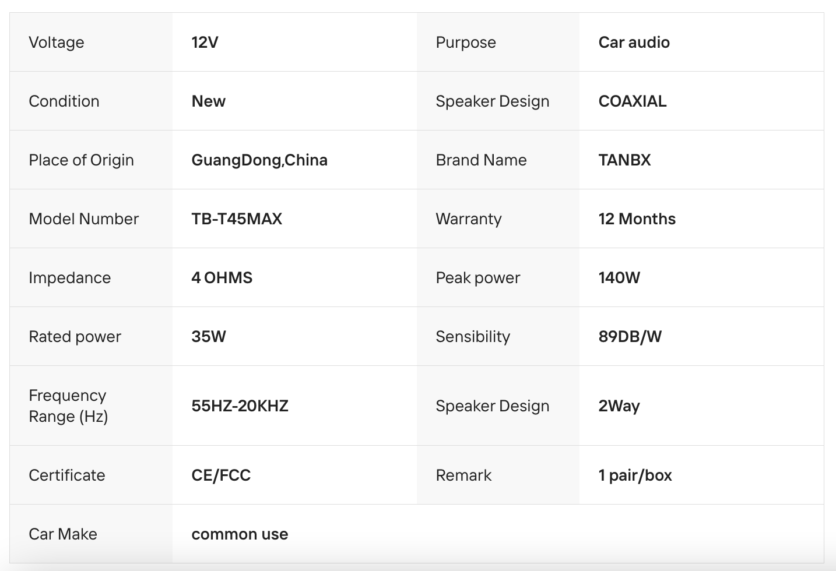The height and width of the screenshot is (571, 836).
Task: Click the 12V voltage value
Action: (x=205, y=43)
